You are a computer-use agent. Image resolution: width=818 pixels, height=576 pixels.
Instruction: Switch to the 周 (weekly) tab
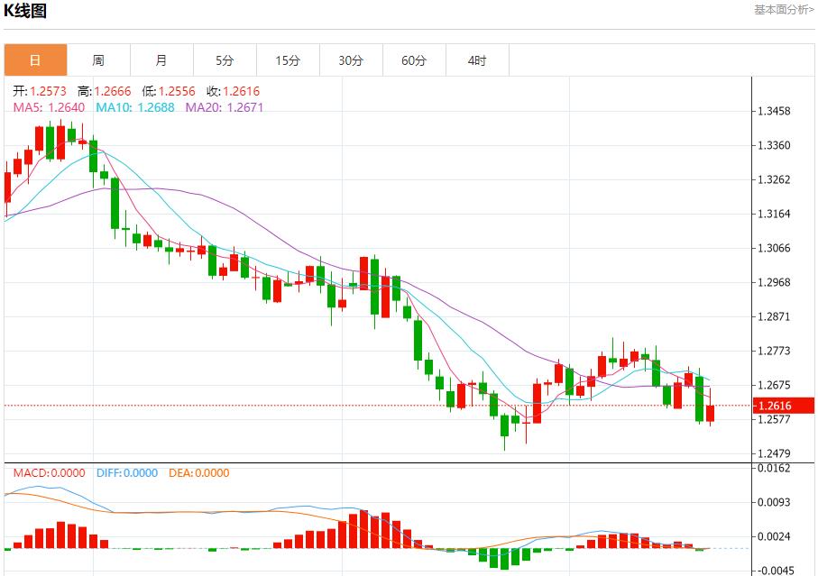pyautogui.click(x=98, y=60)
